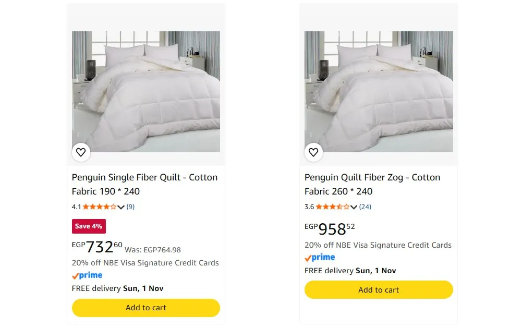
Task: Expand rating breakdown chevron beside 3.6 stars
Action: [354, 207]
